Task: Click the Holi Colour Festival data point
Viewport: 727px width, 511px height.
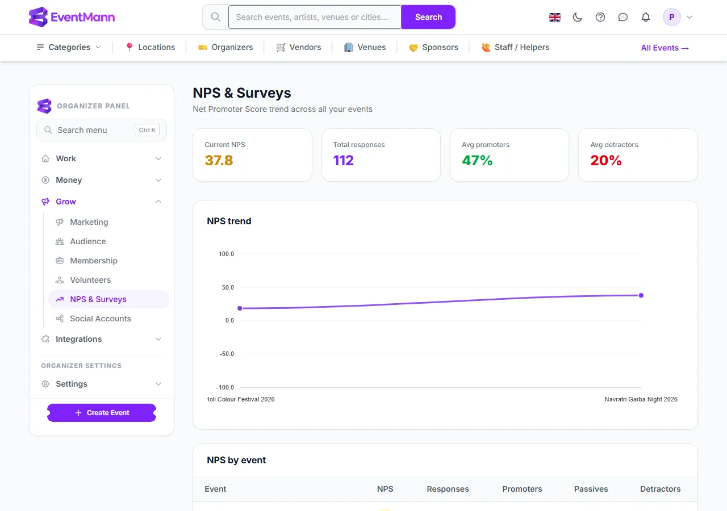Action: pyautogui.click(x=240, y=308)
